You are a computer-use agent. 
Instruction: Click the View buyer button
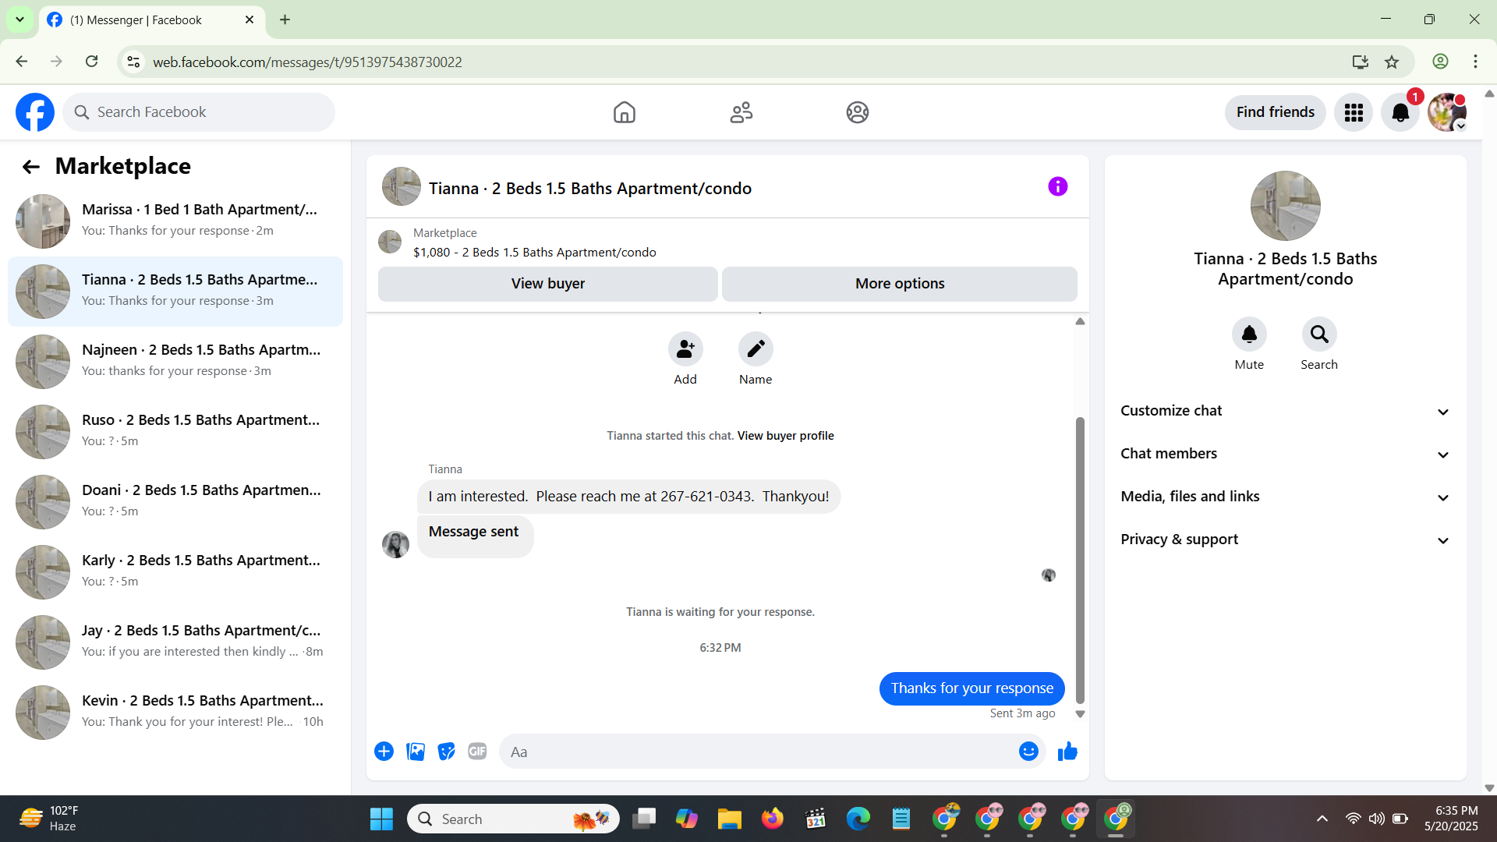[547, 284]
